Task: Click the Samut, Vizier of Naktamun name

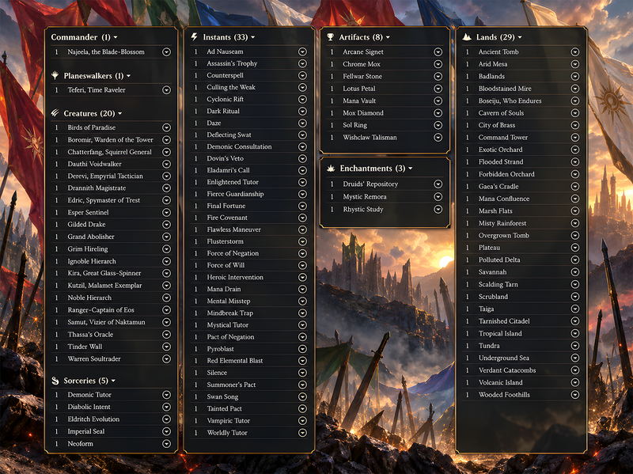Action: (x=106, y=322)
